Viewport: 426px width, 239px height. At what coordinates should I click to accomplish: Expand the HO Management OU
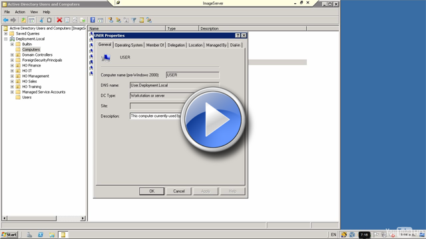click(x=12, y=76)
